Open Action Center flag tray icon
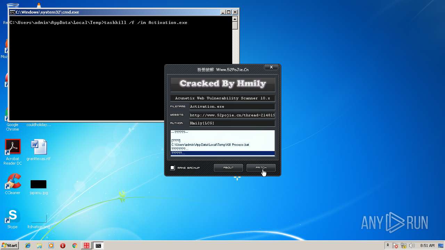The width and height of the screenshot is (445, 250). point(395,246)
